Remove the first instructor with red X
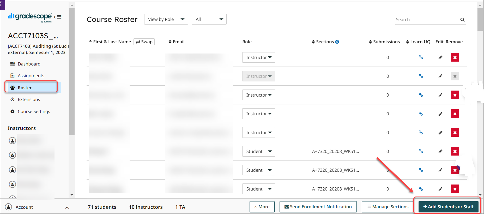The image size is (484, 214). tap(455, 57)
